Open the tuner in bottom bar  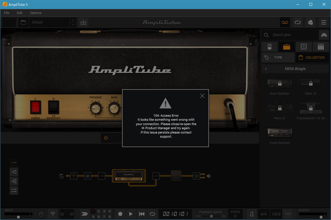tap(53, 214)
